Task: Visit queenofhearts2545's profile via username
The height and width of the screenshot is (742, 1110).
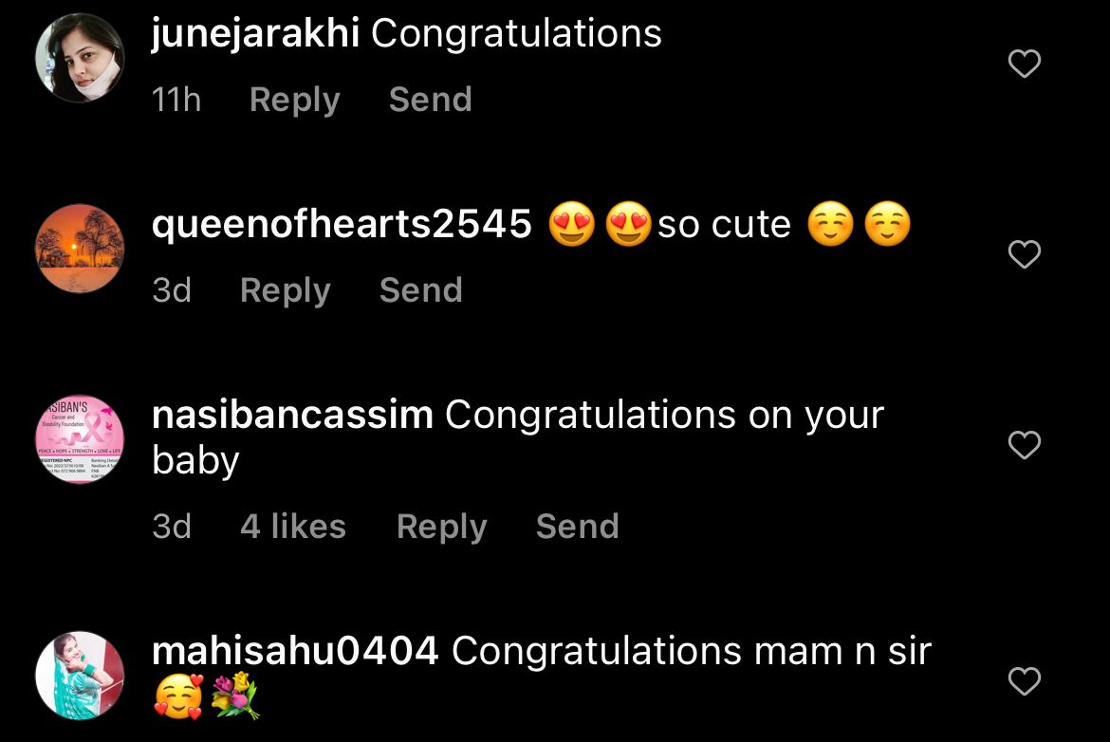Action: [x=342, y=225]
